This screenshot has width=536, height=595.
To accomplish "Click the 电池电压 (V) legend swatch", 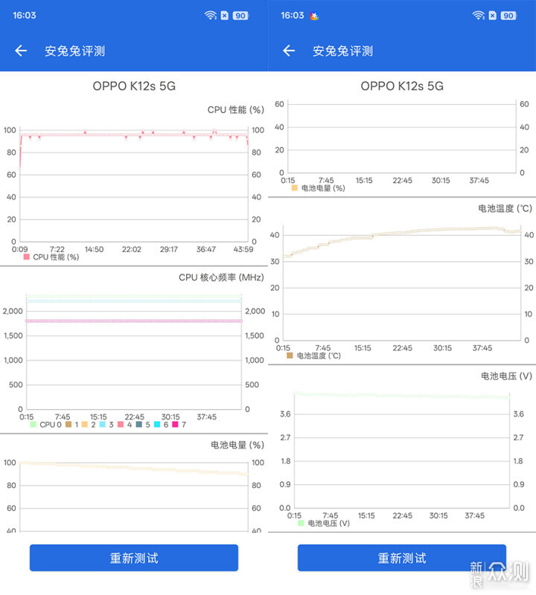I will [x=301, y=523].
